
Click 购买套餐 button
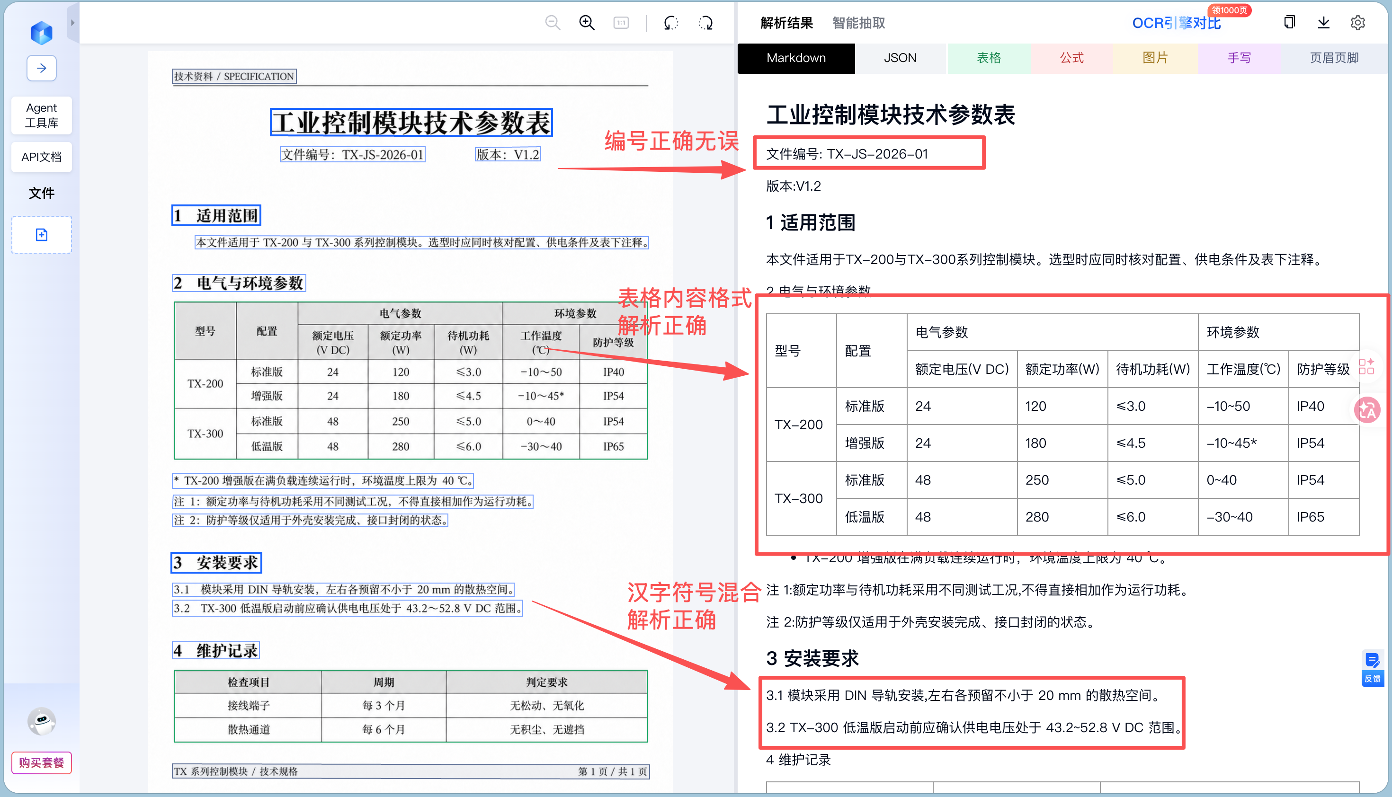pyautogui.click(x=42, y=762)
